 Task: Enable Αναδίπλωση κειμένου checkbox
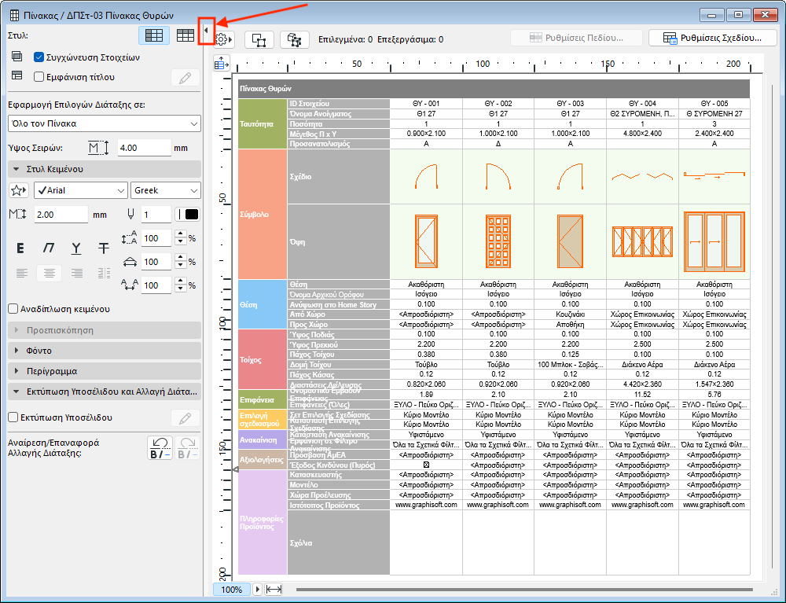click(13, 309)
